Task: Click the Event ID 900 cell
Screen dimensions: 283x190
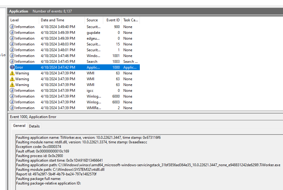Action: [x=117, y=27]
